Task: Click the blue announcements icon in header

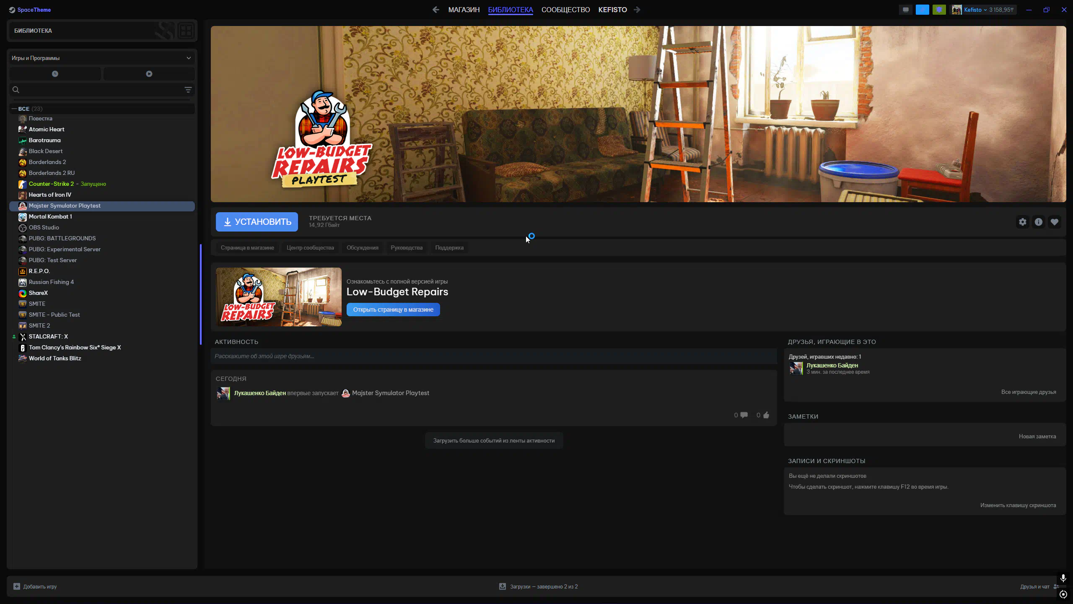Action: point(923,10)
